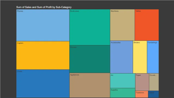Screen dimensions: 174x98
Task: Select the orange Tables tile
Action: point(147,25)
